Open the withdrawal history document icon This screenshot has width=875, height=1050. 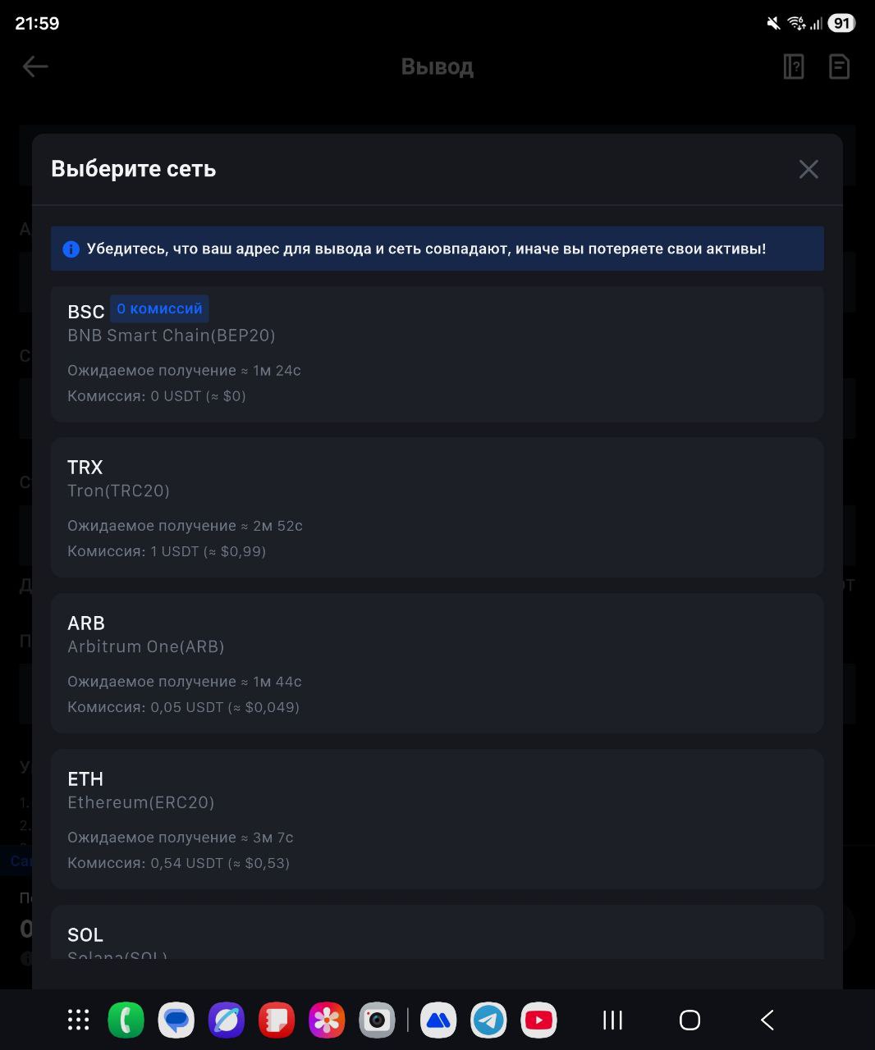pos(839,66)
